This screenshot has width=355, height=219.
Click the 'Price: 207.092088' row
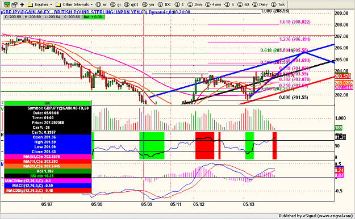48,123
